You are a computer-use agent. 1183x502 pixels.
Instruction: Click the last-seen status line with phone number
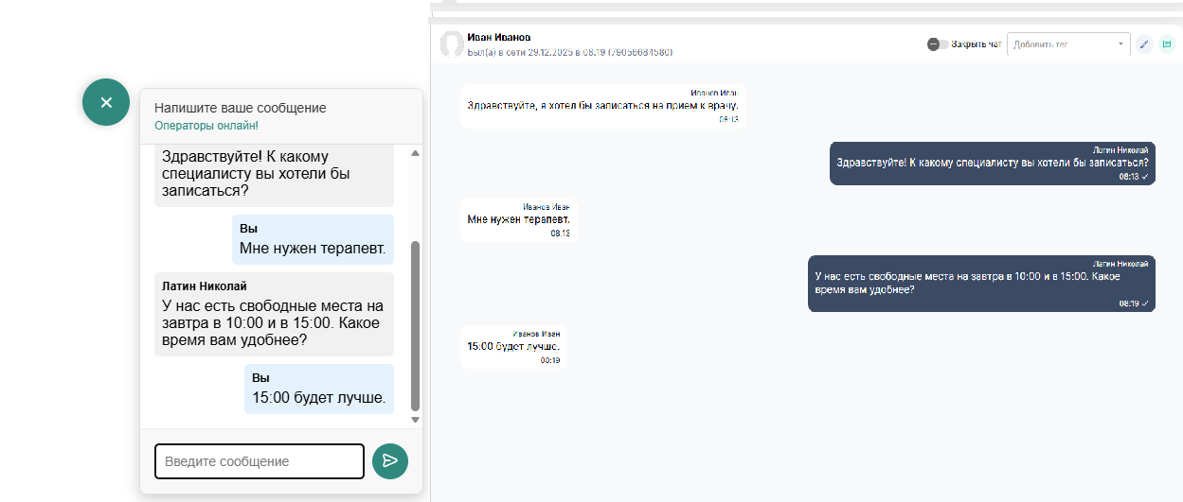(x=569, y=51)
